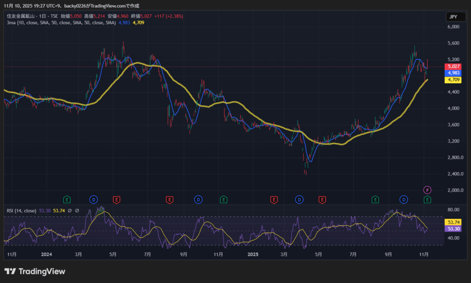The width and height of the screenshot is (471, 283).
Task: Click the rightmost green E earnings marker
Action: pyautogui.click(x=427, y=200)
